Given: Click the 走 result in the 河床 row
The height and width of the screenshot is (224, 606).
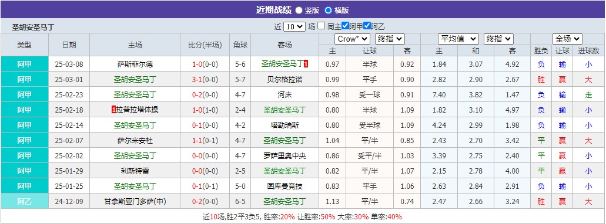Looking at the screenshot, I should click(588, 95).
